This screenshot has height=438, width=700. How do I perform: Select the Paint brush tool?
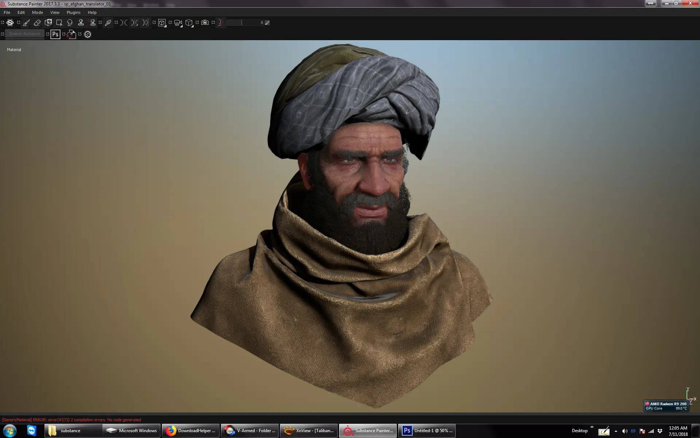(26, 23)
